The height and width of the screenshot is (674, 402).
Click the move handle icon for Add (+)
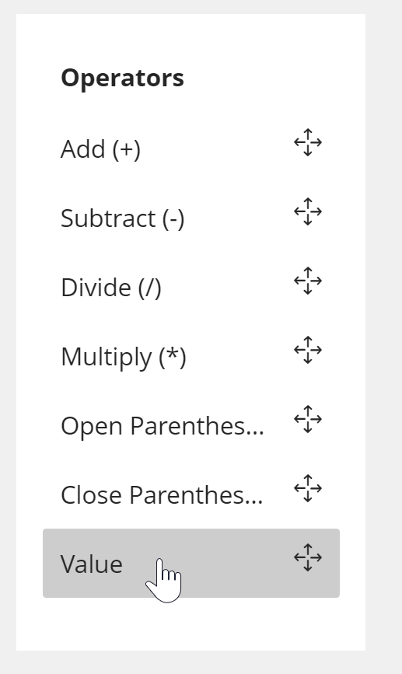[308, 142]
